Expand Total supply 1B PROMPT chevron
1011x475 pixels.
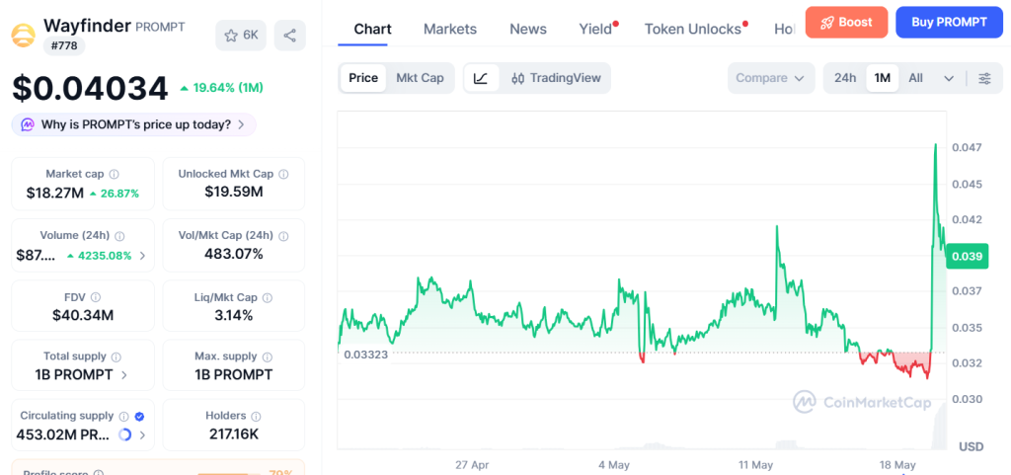124,375
